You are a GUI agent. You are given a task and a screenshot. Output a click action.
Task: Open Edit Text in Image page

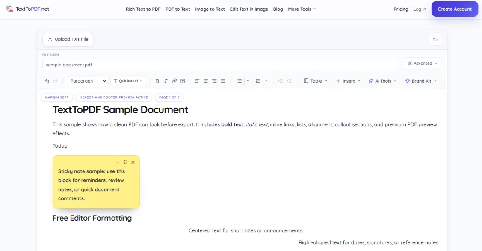249,9
